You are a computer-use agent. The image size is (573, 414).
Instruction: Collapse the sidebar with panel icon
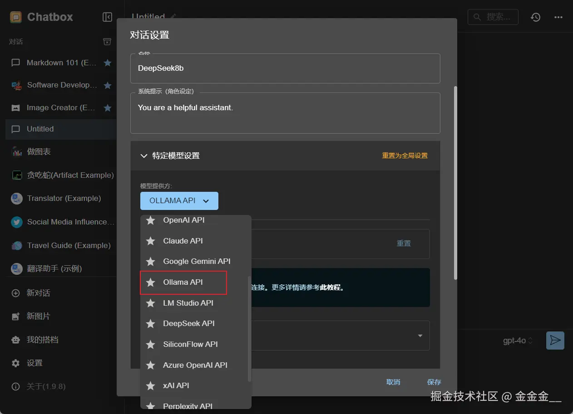[x=107, y=17]
